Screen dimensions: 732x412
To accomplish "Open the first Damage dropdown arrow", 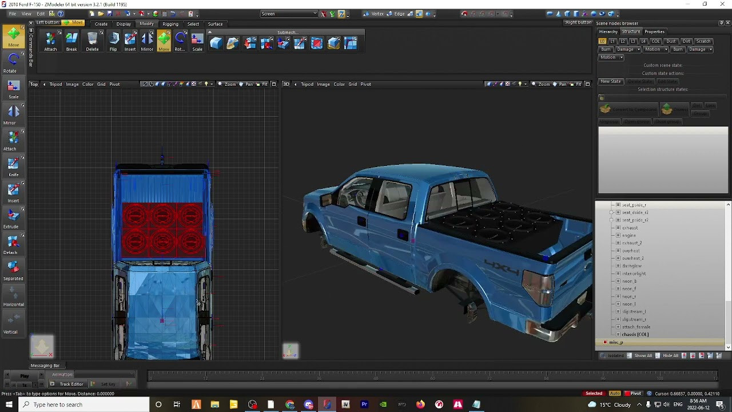I will tap(638, 49).
